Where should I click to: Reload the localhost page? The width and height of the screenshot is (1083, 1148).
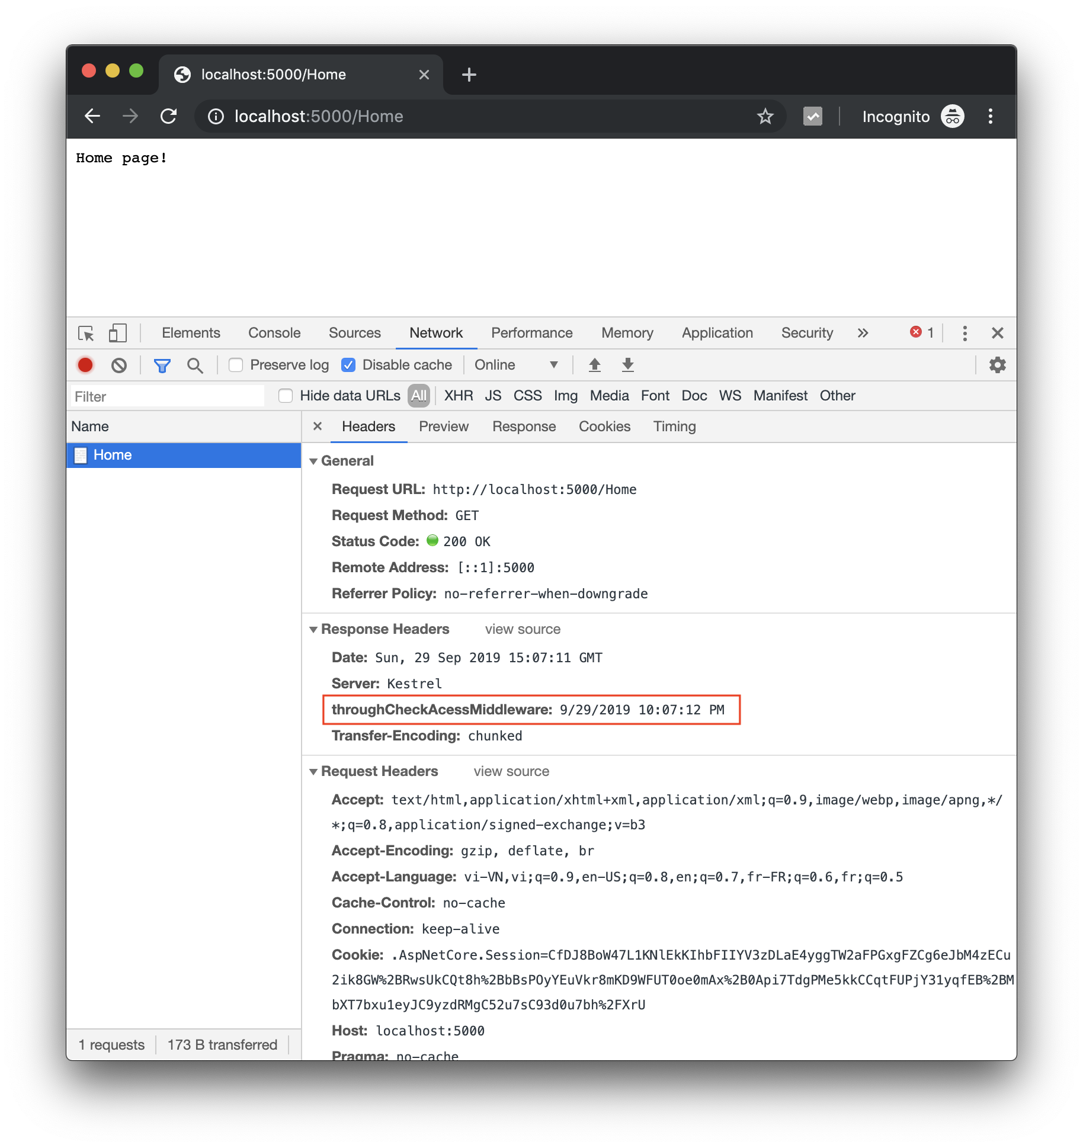point(169,116)
